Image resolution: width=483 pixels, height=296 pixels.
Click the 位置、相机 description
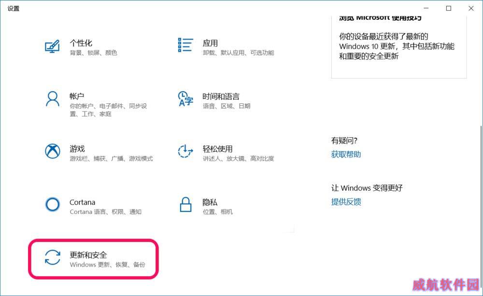(x=217, y=212)
